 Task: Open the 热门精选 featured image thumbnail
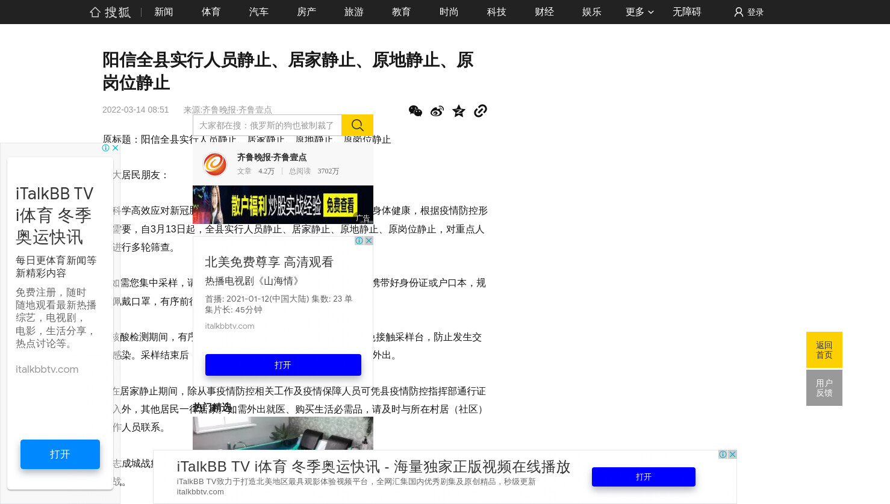tap(283, 433)
